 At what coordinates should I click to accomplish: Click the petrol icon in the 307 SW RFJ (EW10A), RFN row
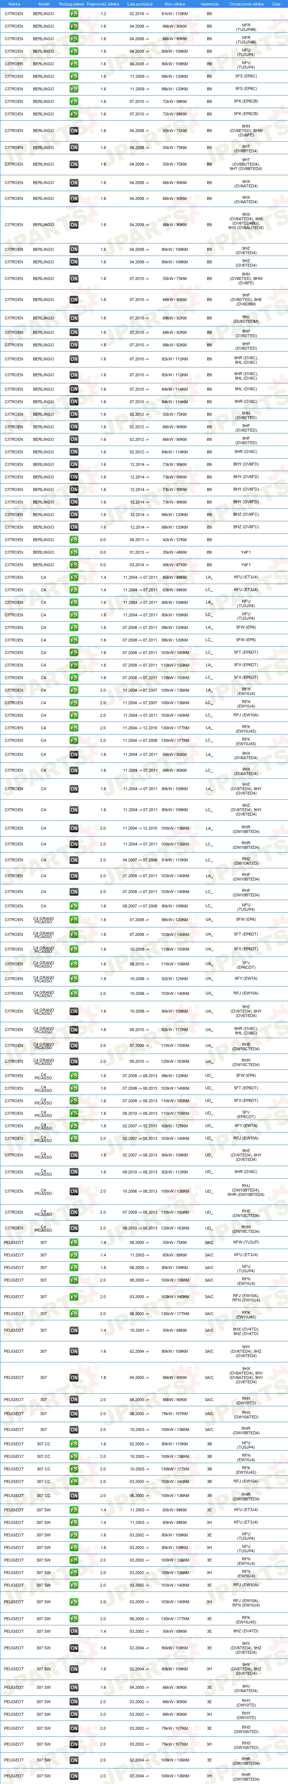(x=74, y=1601)
